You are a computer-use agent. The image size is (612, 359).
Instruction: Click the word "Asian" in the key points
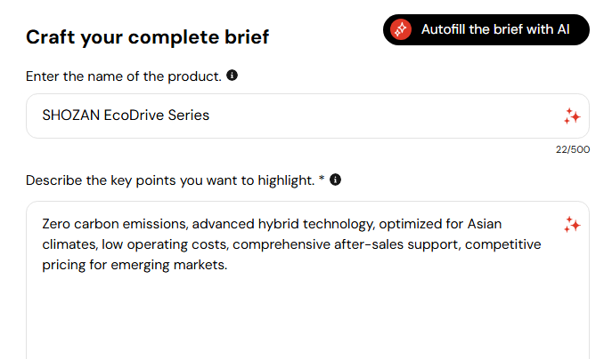485,224
